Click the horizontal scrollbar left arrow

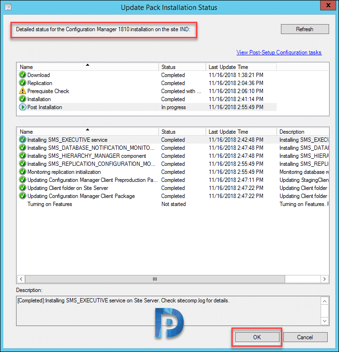pyautogui.click(x=21, y=279)
